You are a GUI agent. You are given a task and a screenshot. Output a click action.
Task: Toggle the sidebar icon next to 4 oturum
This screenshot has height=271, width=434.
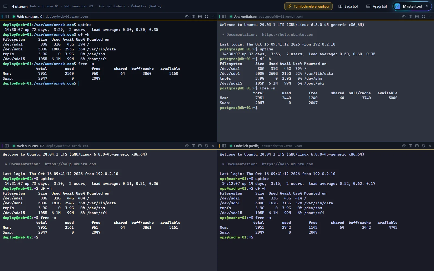point(5,6)
